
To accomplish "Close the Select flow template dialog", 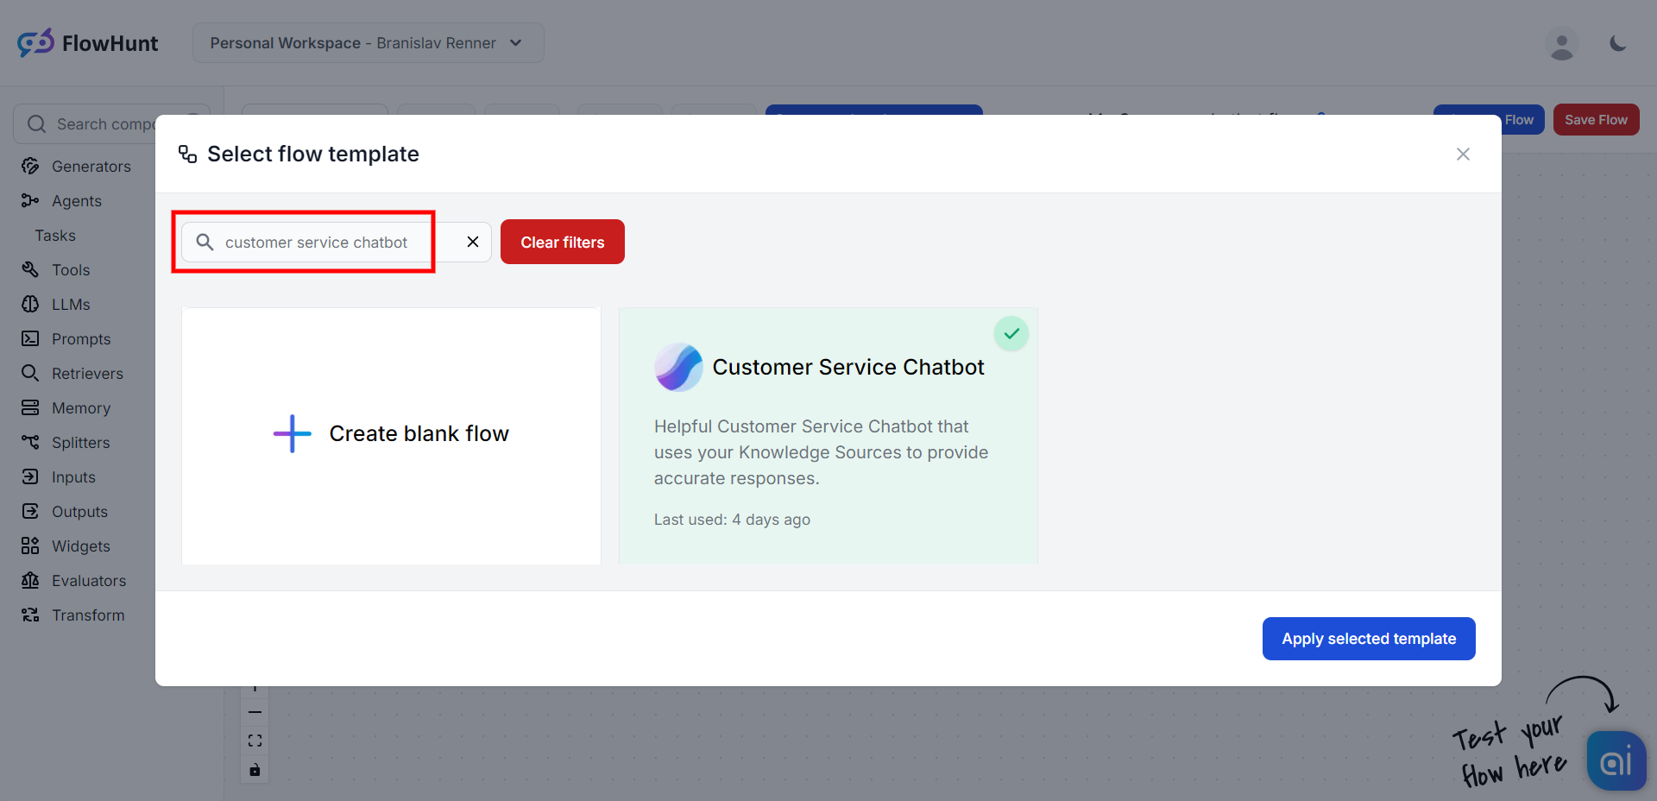I will 1463,155.
